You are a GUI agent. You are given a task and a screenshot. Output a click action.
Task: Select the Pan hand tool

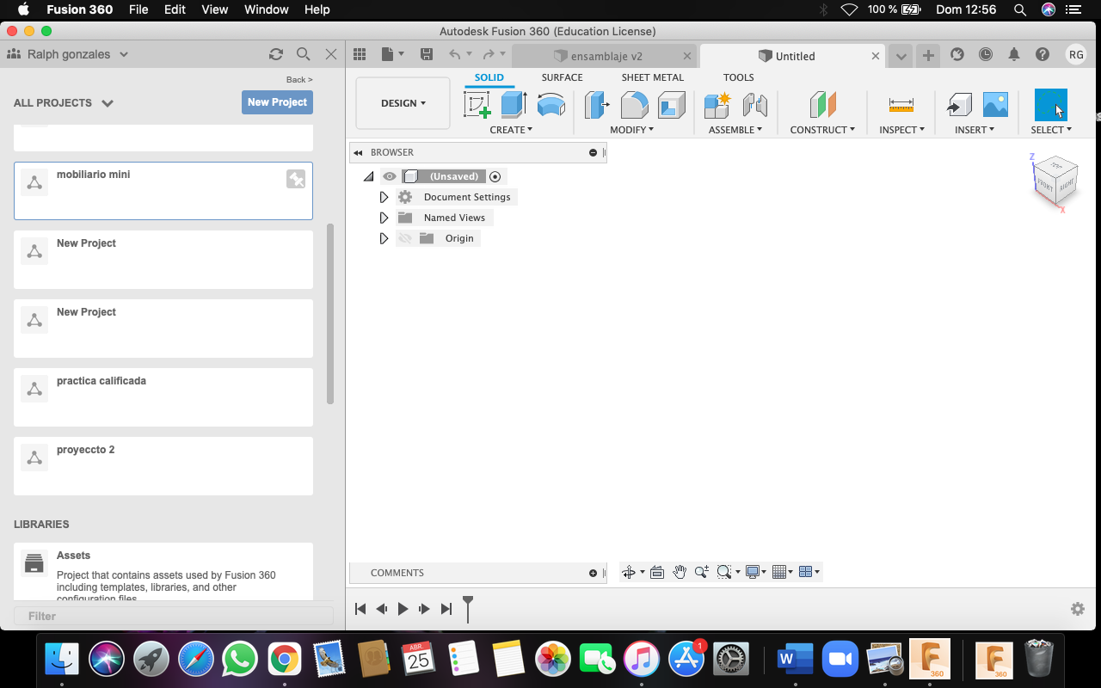[680, 572]
